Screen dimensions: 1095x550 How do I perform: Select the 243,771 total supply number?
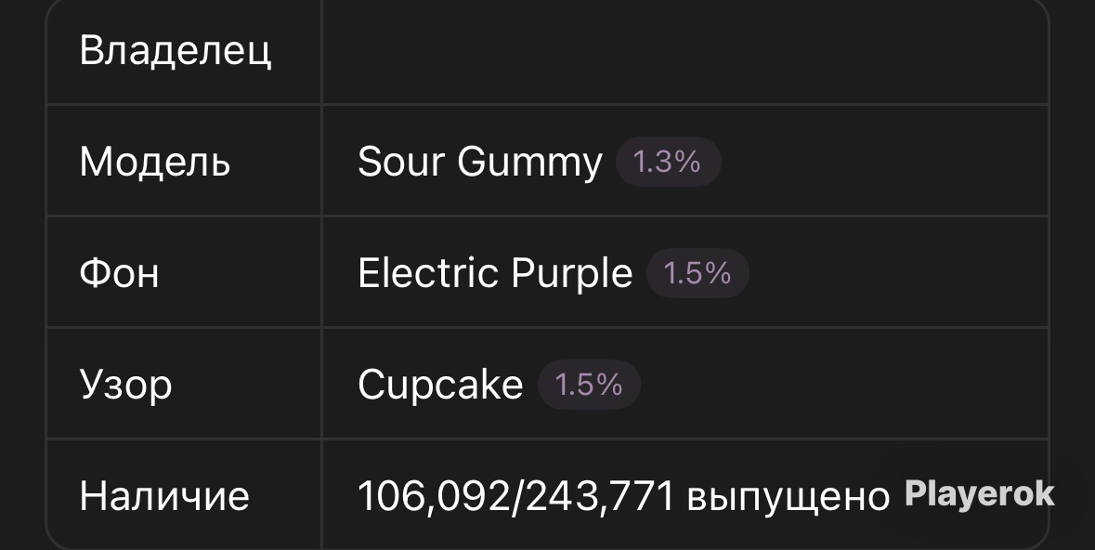coord(600,496)
